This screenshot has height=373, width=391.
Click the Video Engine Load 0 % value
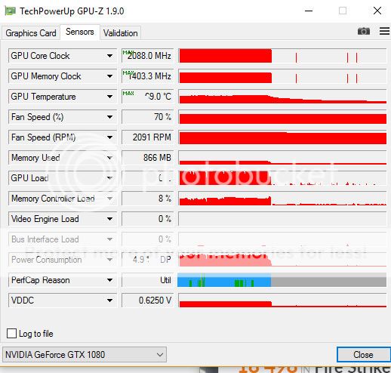148,219
